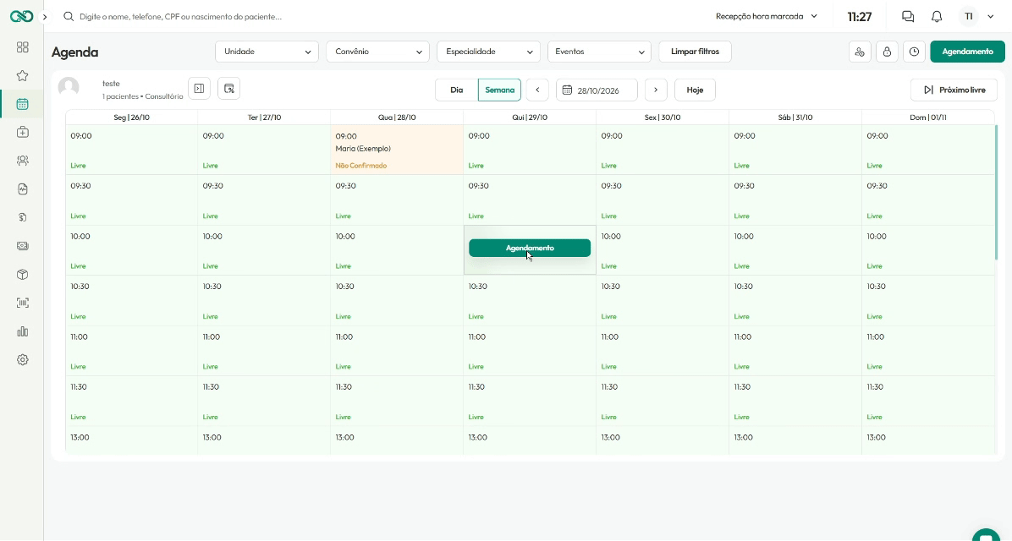Image resolution: width=1012 pixels, height=541 pixels.
Task: Open the chat messages icon in the top bar
Action: pos(908,17)
